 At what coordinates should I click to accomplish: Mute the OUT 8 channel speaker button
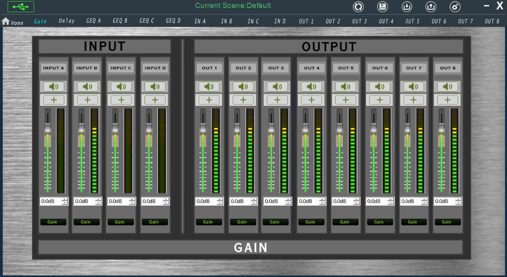tap(448, 87)
